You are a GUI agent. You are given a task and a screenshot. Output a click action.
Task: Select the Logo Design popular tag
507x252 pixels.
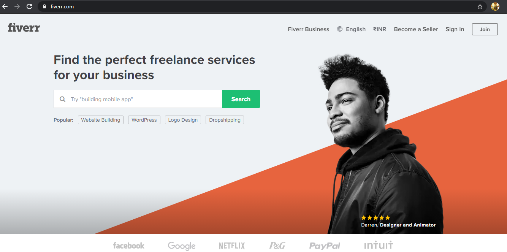pyautogui.click(x=183, y=120)
